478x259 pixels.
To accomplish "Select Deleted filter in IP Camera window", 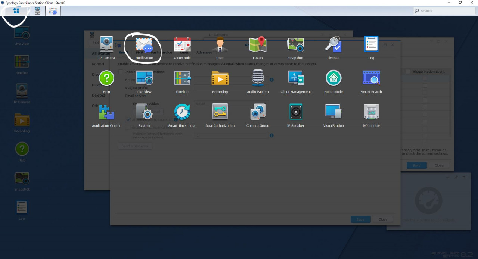I will pyautogui.click(x=98, y=96).
